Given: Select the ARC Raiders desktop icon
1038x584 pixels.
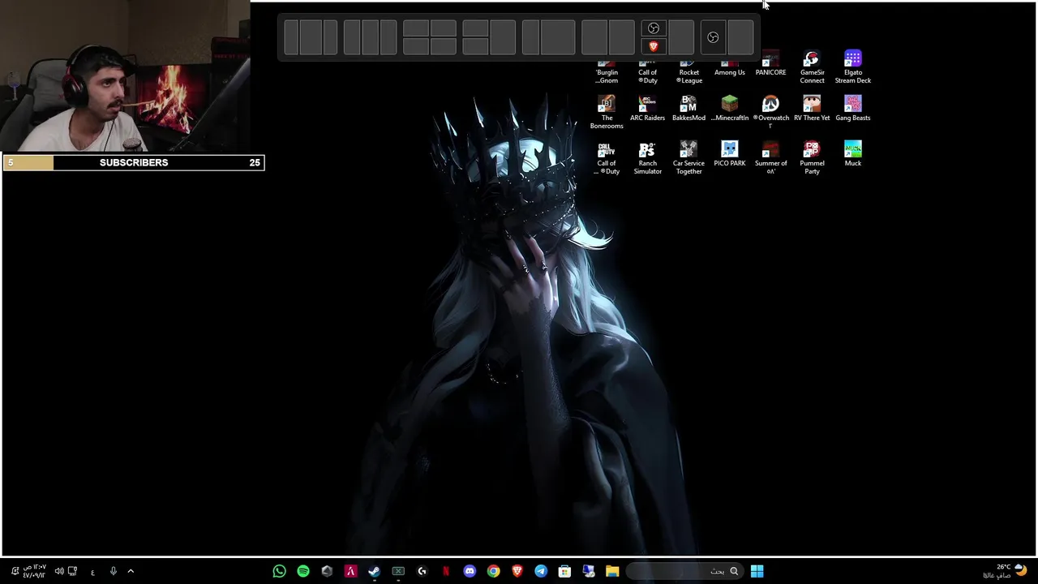Looking at the screenshot, I should pos(647,108).
